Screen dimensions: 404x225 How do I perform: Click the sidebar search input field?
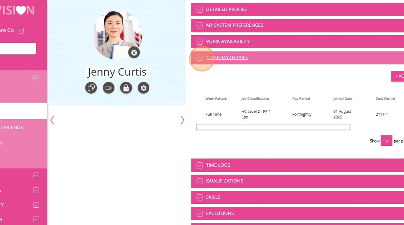point(18,49)
